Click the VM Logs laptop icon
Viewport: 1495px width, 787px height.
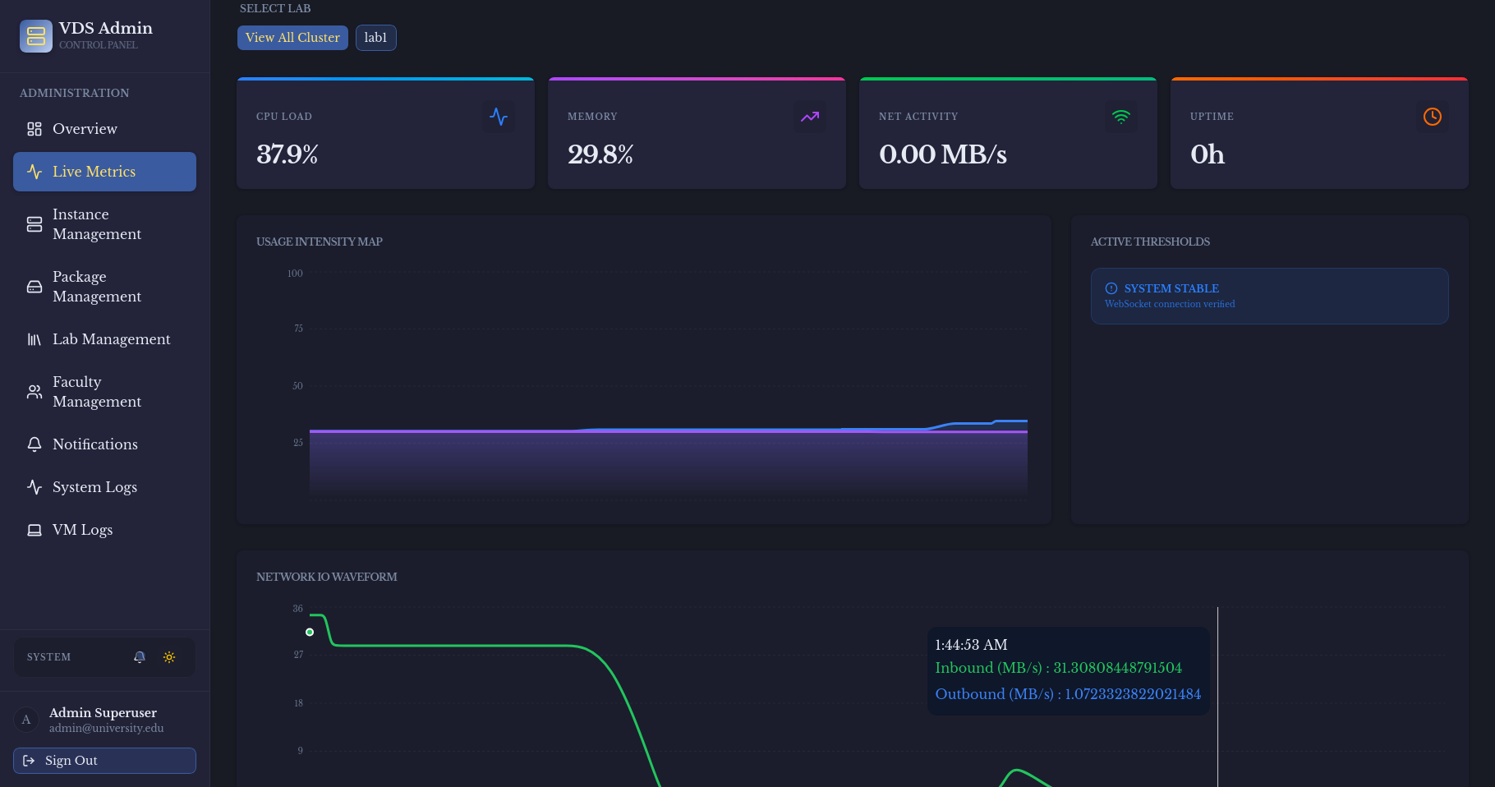coord(34,530)
